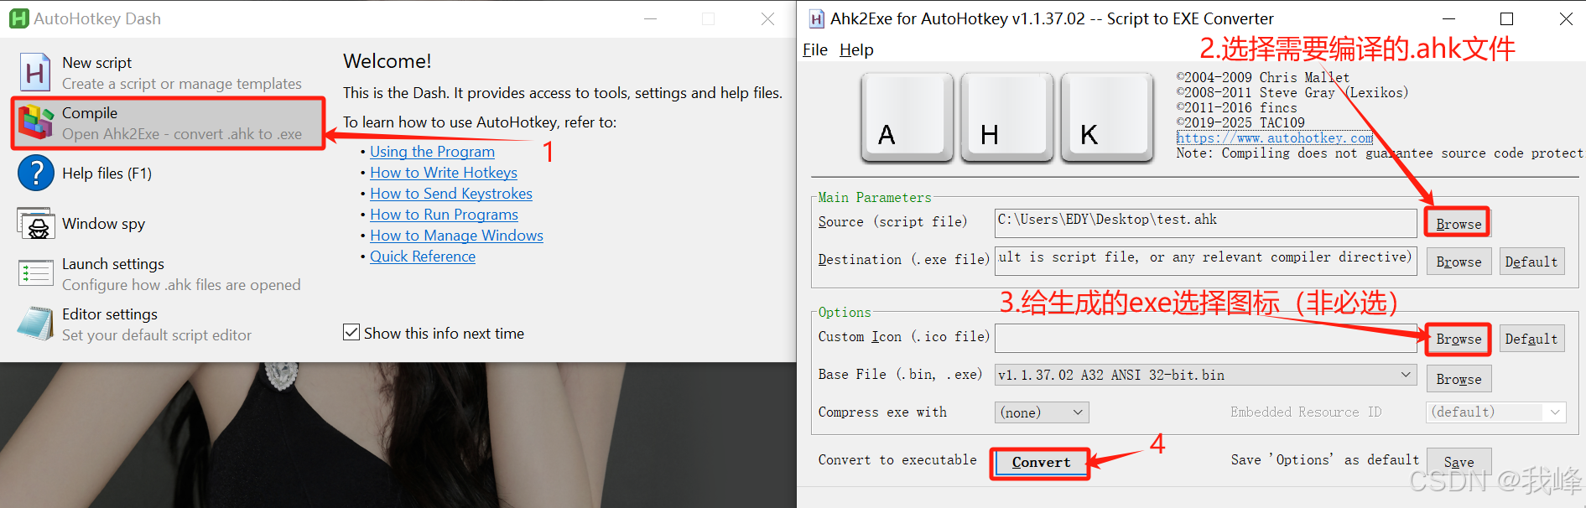Click the Source script file path field
The image size is (1586, 508).
(1205, 222)
